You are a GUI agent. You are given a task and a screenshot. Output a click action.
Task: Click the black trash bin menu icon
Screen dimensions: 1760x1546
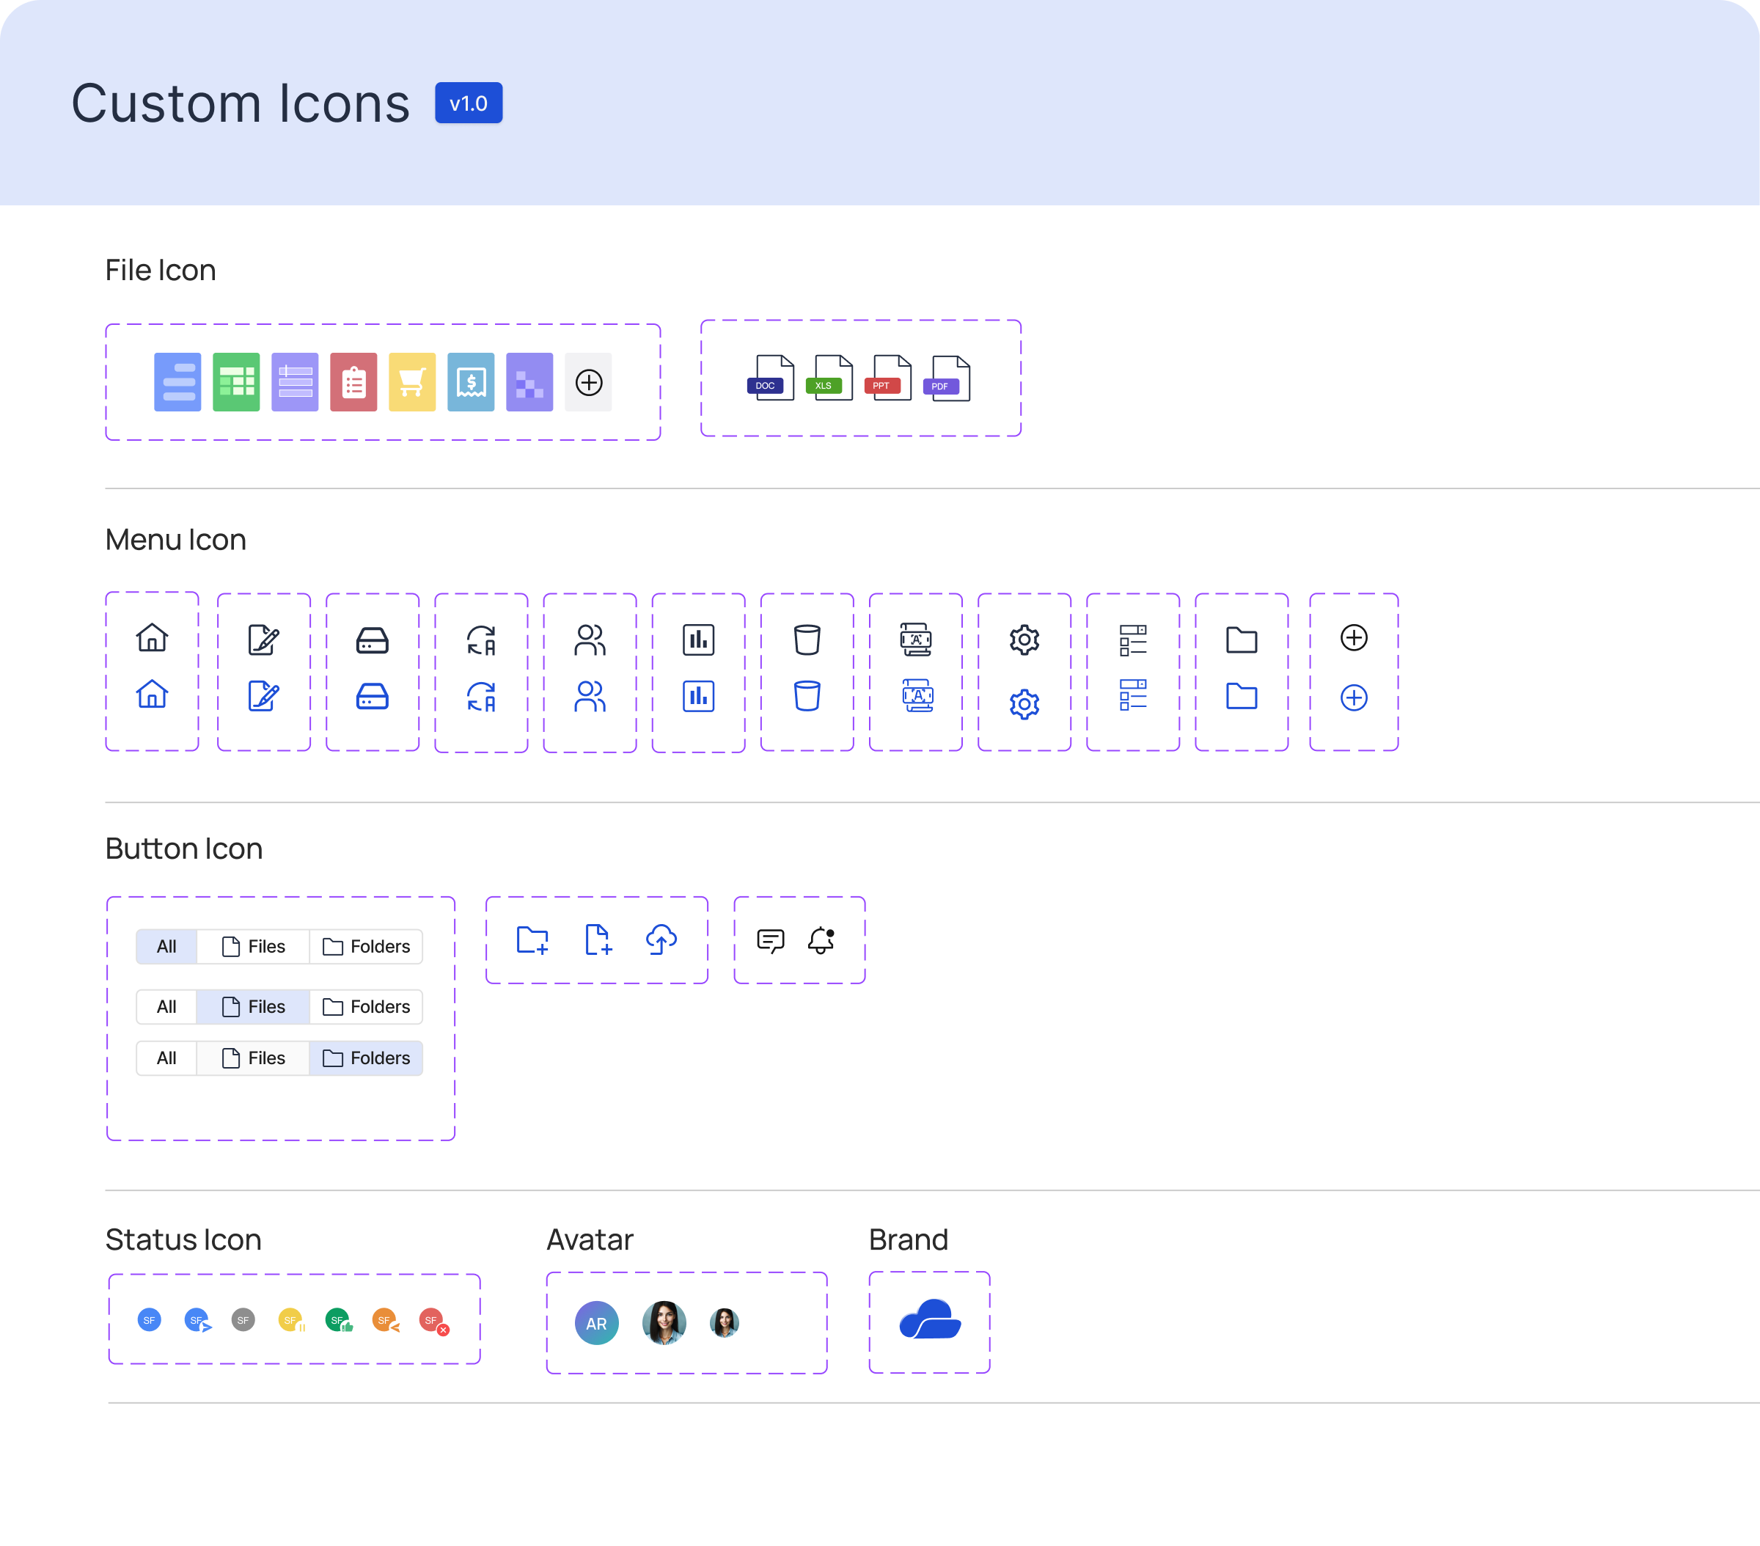807,639
